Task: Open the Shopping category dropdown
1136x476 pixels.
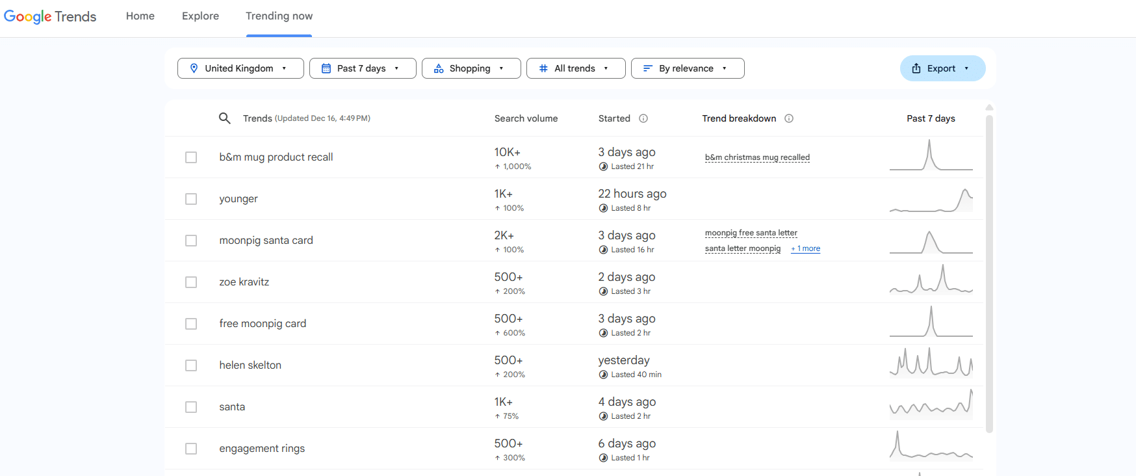Action: (x=471, y=68)
